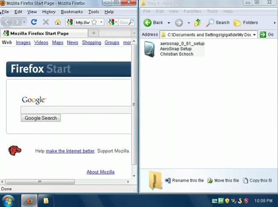This screenshot has width=278, height=207.
Task: Click Firefox forward arrow button
Action: point(17,22)
